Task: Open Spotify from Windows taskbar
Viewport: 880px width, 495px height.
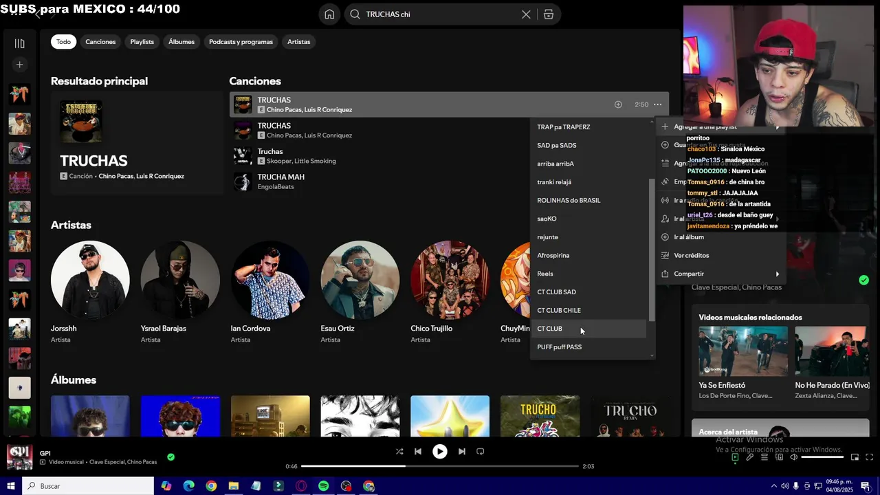Action: (x=323, y=486)
